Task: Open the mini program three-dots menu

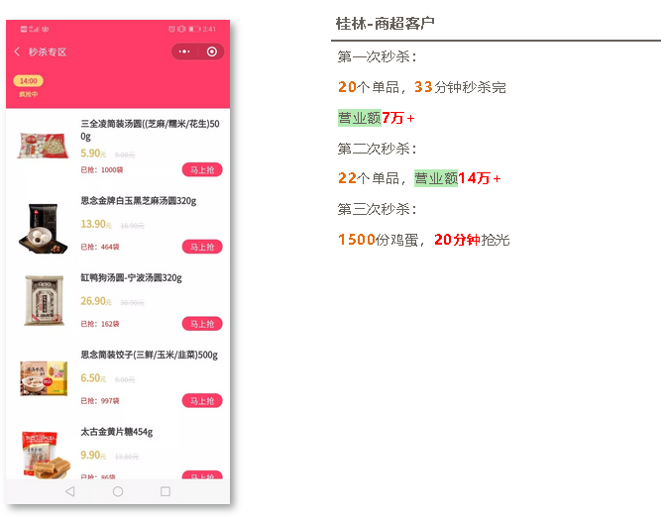Action: click(x=184, y=52)
